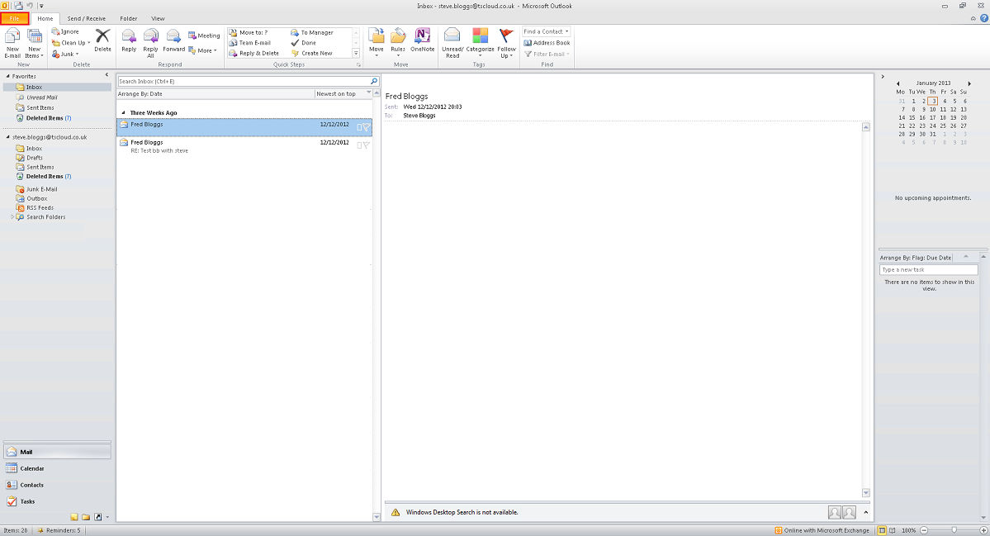Create a New E-mail from the ribbon
The width and height of the screenshot is (990, 536).
tap(12, 43)
